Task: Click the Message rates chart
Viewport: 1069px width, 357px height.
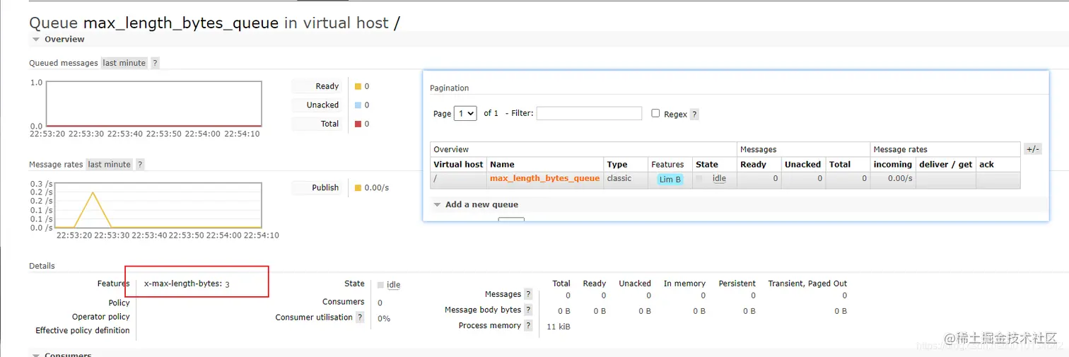Action: (158, 205)
